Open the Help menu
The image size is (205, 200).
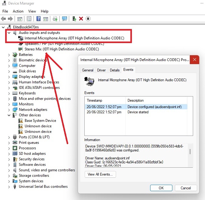(x=44, y=11)
